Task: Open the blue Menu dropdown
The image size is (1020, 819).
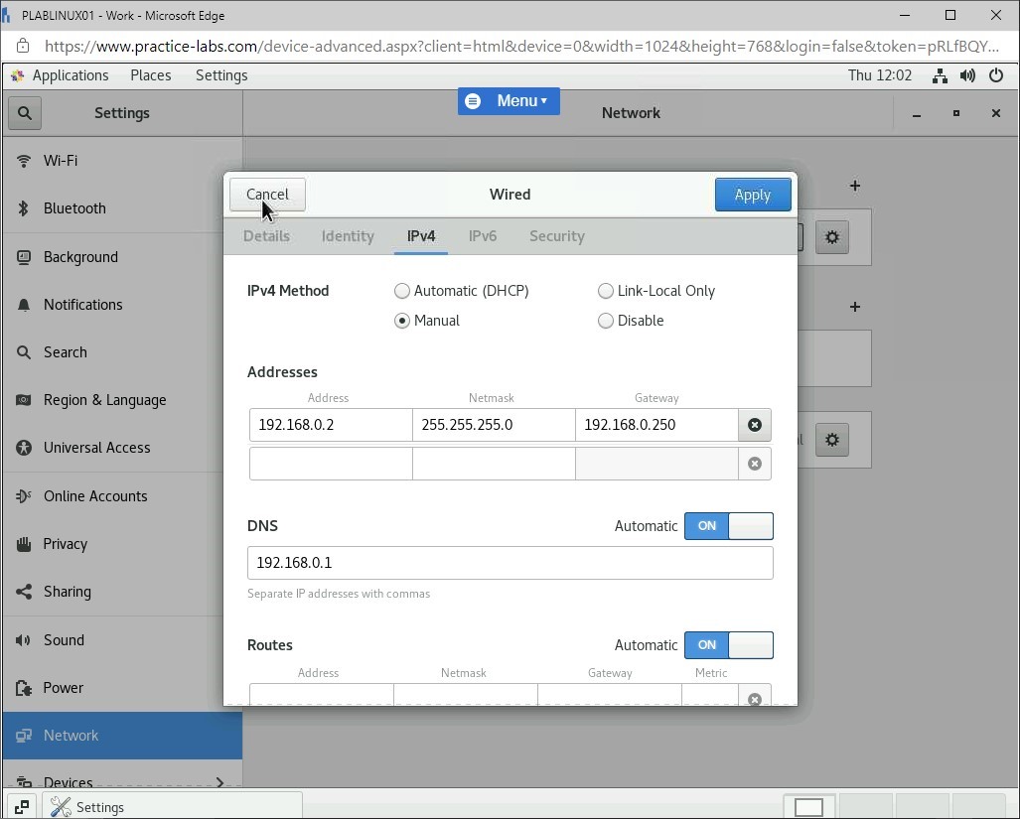Action: coord(509,101)
